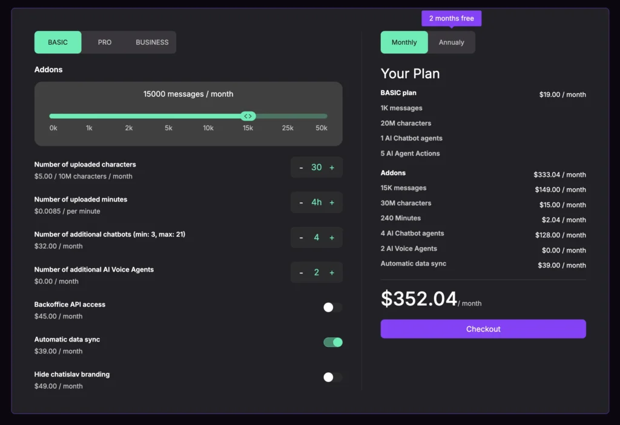Click the '4 AI Chatbot agents' summary line
The width and height of the screenshot is (620, 425).
point(412,233)
